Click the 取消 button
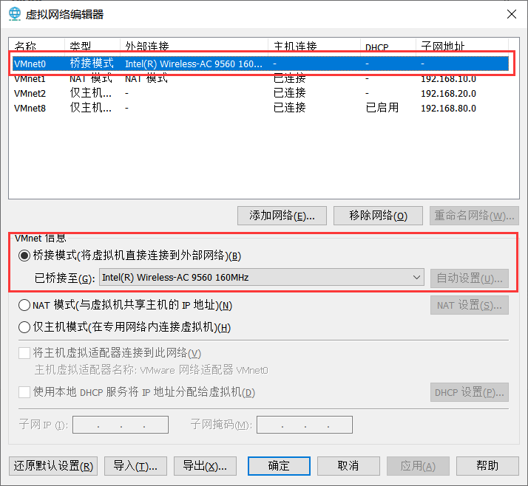Viewport: 528px width, 486px height. [348, 466]
